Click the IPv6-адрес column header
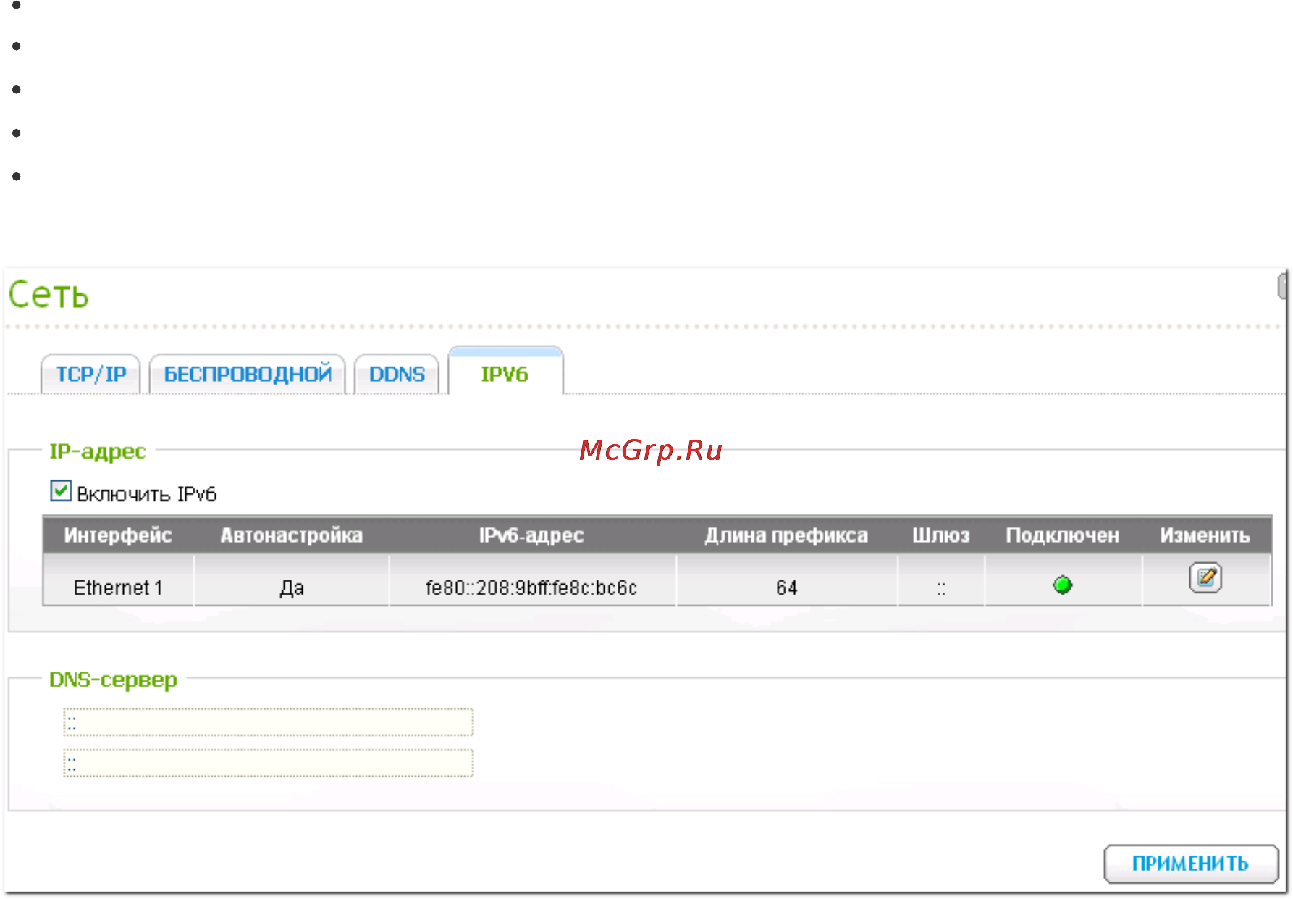This screenshot has height=899, width=1293. 531,535
